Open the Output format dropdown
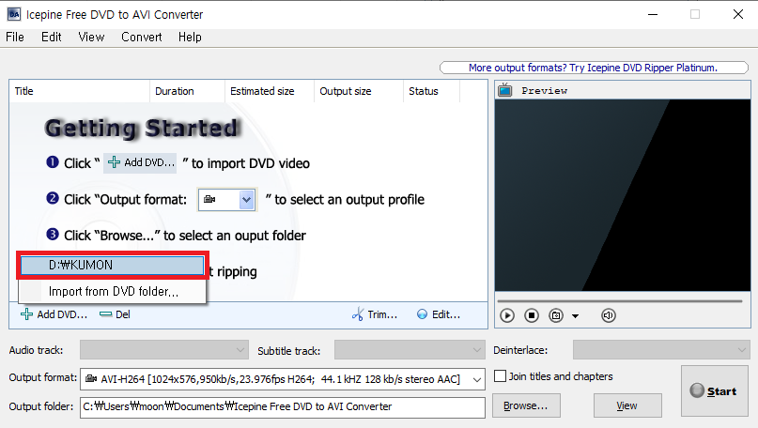This screenshot has width=758, height=428. (x=283, y=379)
